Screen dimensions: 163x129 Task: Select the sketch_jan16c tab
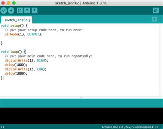click(17, 20)
